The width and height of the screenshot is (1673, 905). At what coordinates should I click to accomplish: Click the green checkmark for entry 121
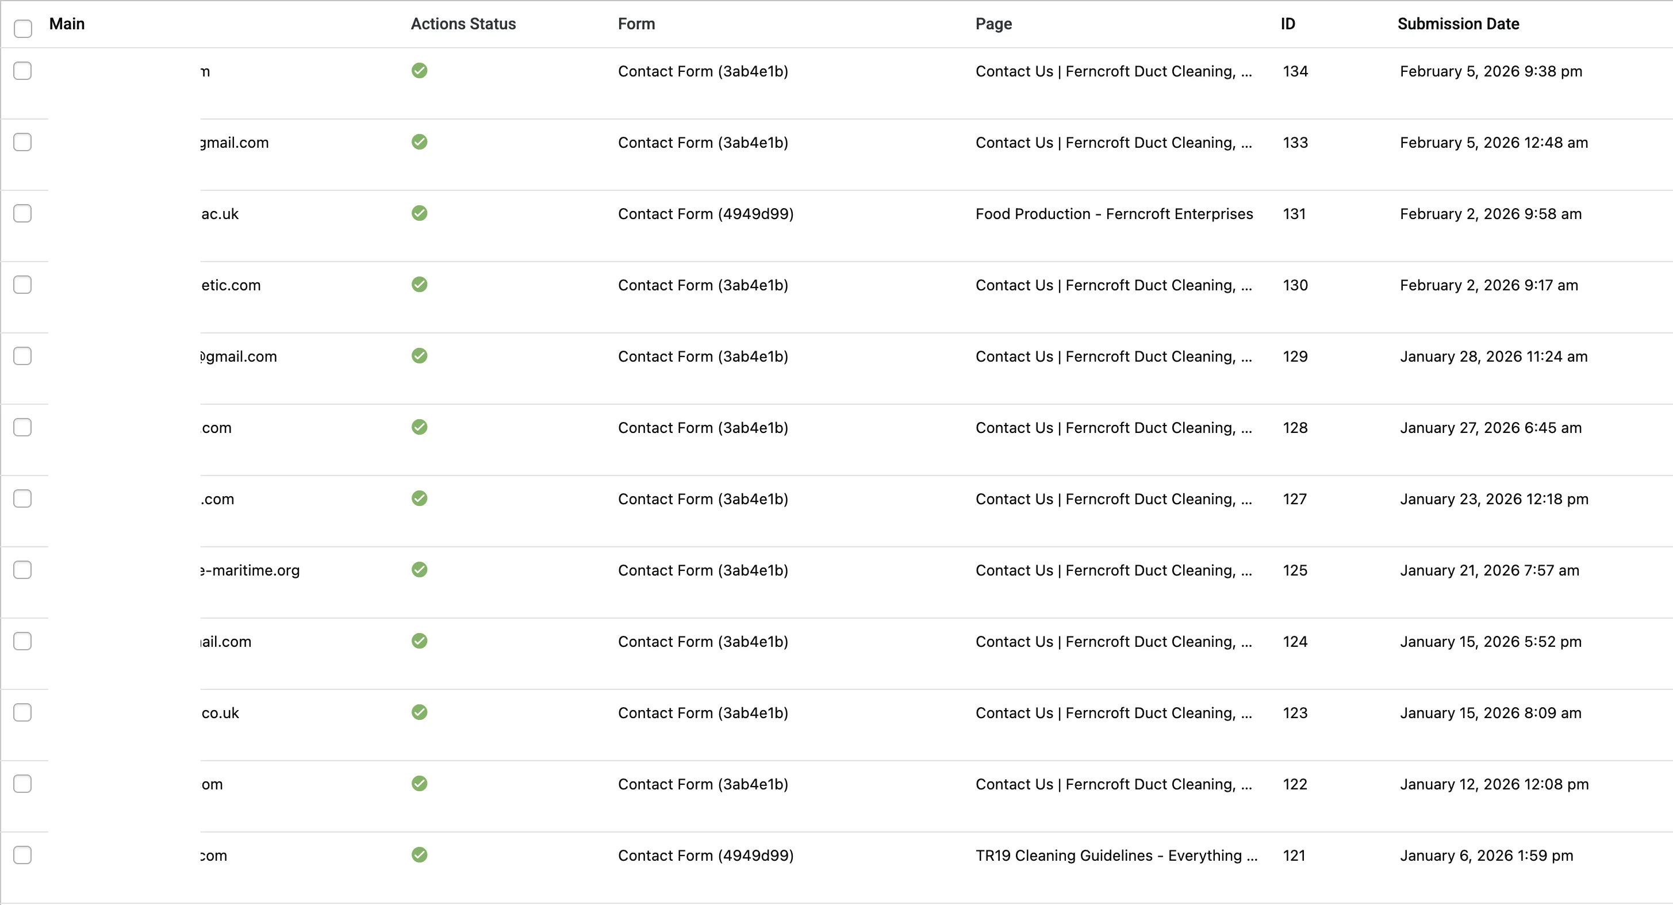point(419,856)
